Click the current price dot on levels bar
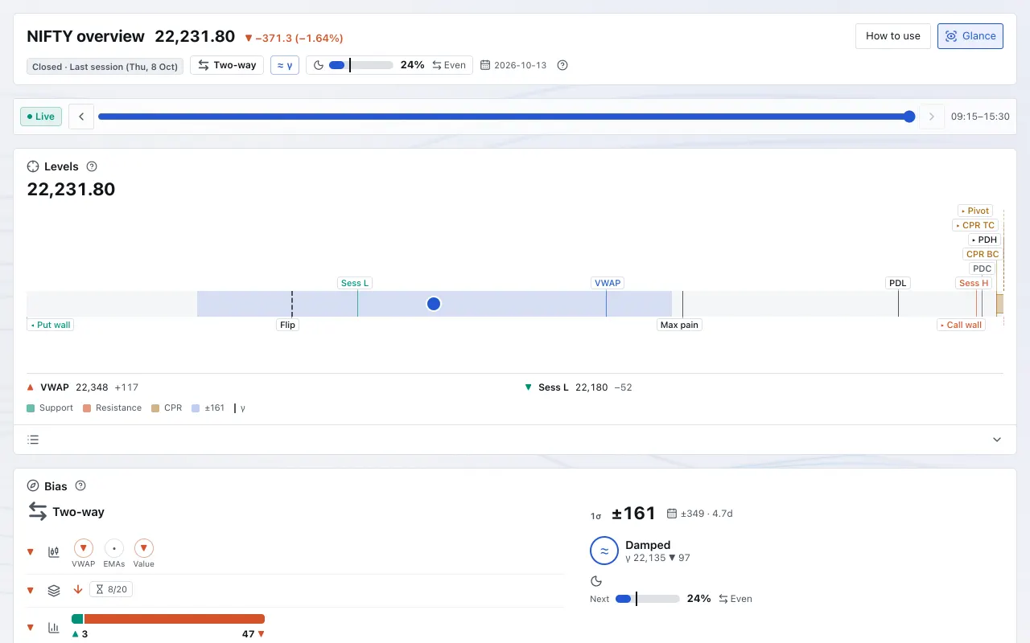This screenshot has width=1030, height=643. coord(434,304)
